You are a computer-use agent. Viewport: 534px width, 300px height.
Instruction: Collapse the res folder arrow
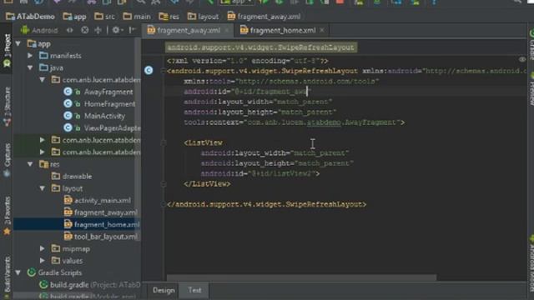30,164
